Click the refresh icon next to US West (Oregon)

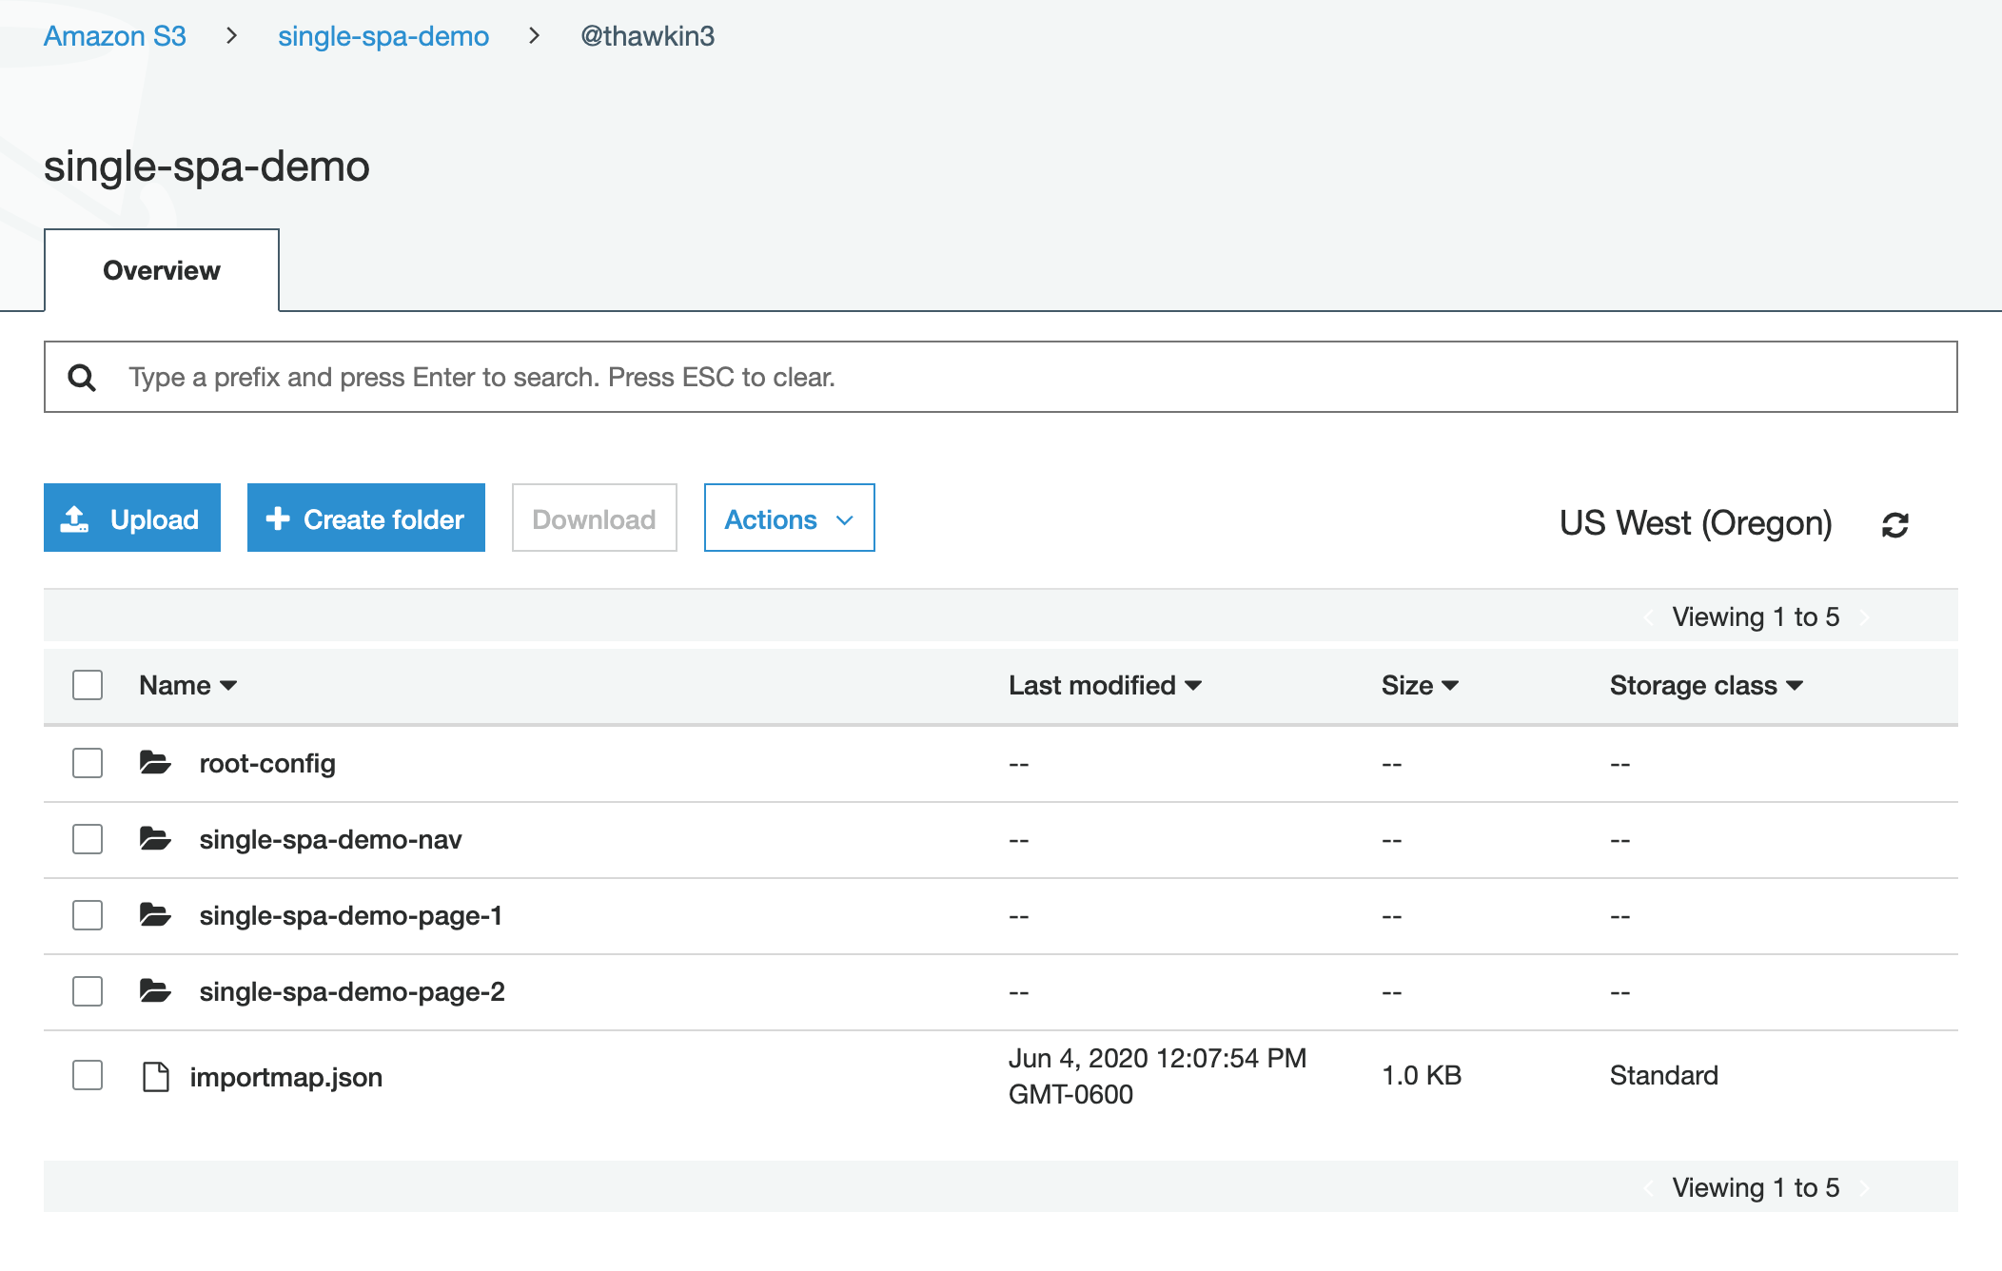point(1894,524)
